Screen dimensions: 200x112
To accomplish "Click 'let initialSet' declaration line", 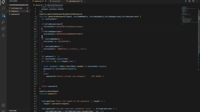I will (50, 19).
